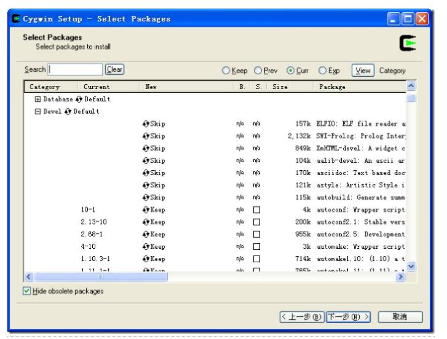Cycle Keep icon for automake package
This screenshot has height=339, width=447.
tap(146, 246)
